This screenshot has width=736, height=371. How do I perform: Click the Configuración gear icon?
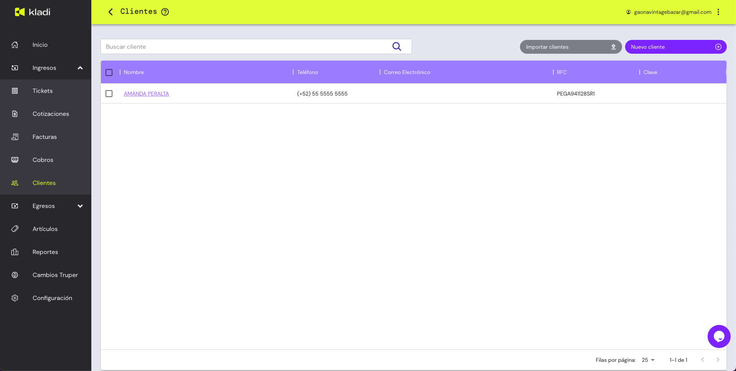pos(15,298)
